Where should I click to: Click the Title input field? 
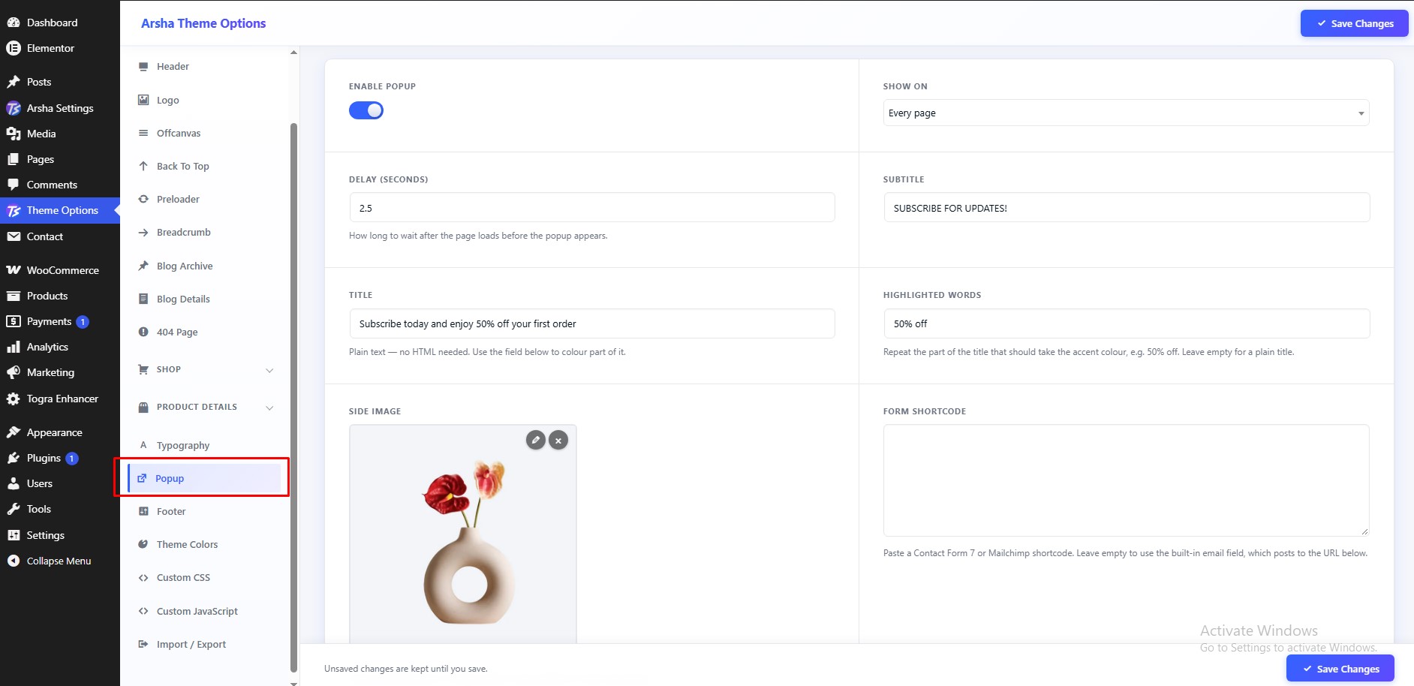pos(592,323)
